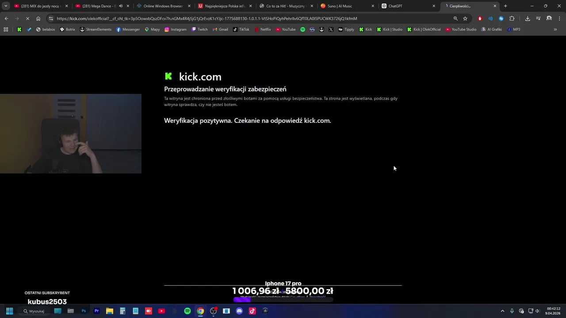
Task: Open the TikTok bookmark
Action: [x=241, y=30]
